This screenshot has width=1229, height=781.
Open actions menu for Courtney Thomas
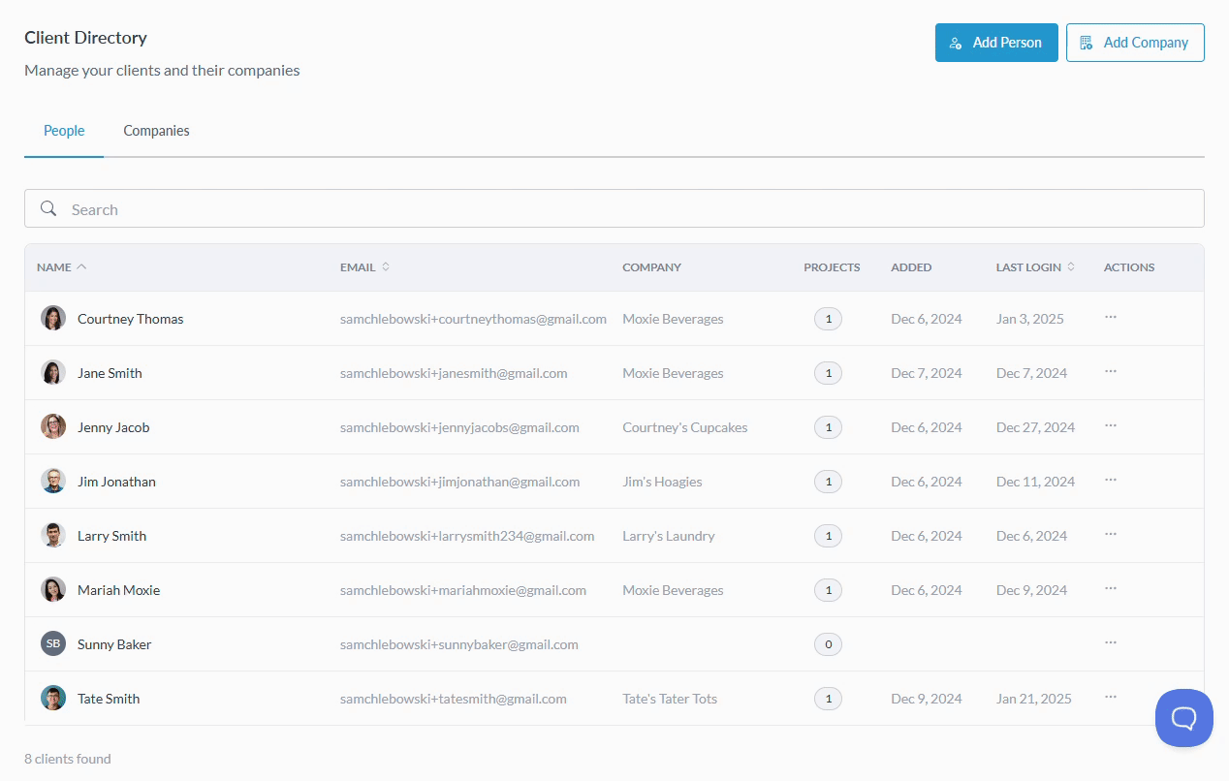coord(1111,318)
